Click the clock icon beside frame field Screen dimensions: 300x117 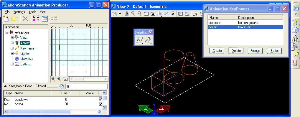click(62, 86)
